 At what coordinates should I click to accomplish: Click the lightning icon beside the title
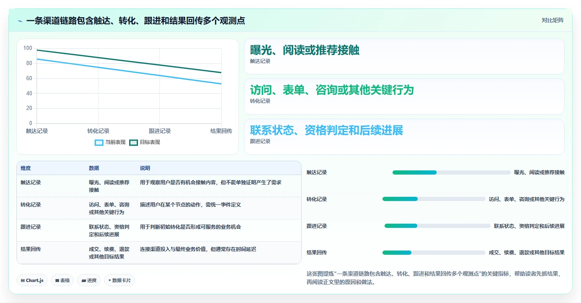click(20, 21)
